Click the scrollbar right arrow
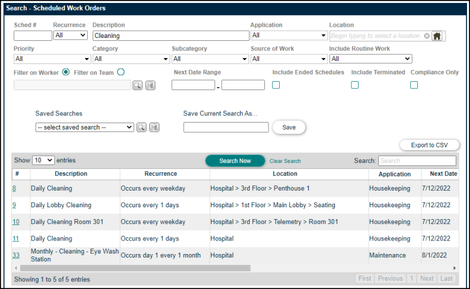Screen dimensions: 470x289 455,268
